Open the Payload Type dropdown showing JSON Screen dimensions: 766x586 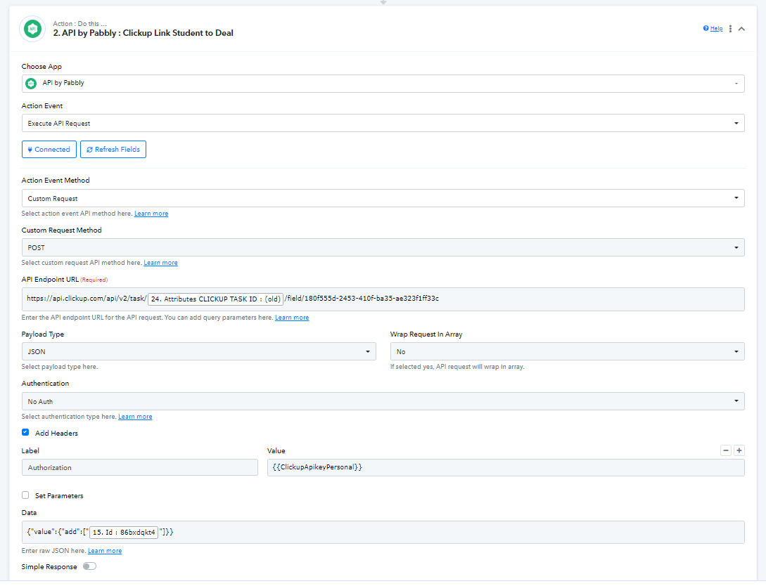[199, 351]
